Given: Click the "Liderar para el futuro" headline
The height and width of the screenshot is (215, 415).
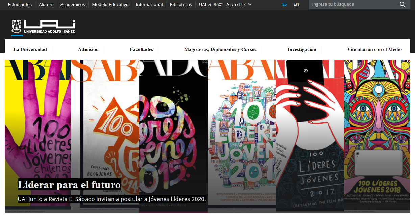Looking at the screenshot, I should pyautogui.click(x=69, y=184).
